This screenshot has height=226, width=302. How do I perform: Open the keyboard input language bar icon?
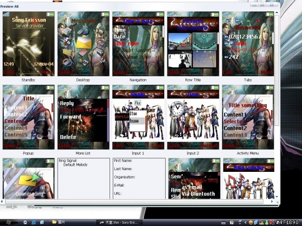pyautogui.click(x=224, y=223)
